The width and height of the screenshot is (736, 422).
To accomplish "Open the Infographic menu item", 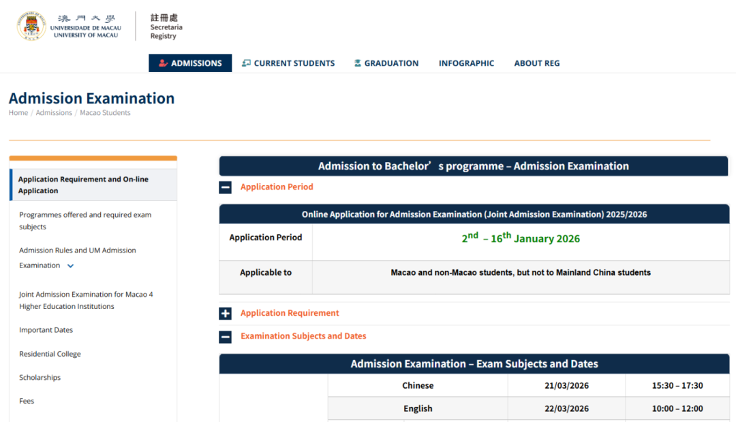I will click(466, 63).
